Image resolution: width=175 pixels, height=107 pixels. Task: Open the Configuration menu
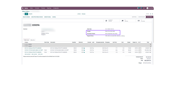(56, 8)
